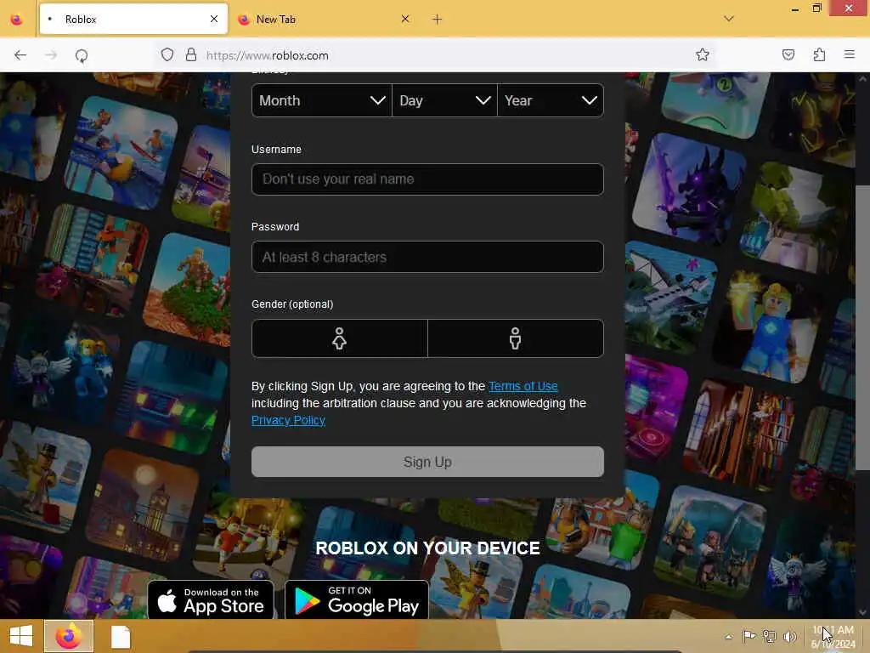Close the Roblox tab
Viewport: 870px width, 653px height.
(x=214, y=19)
